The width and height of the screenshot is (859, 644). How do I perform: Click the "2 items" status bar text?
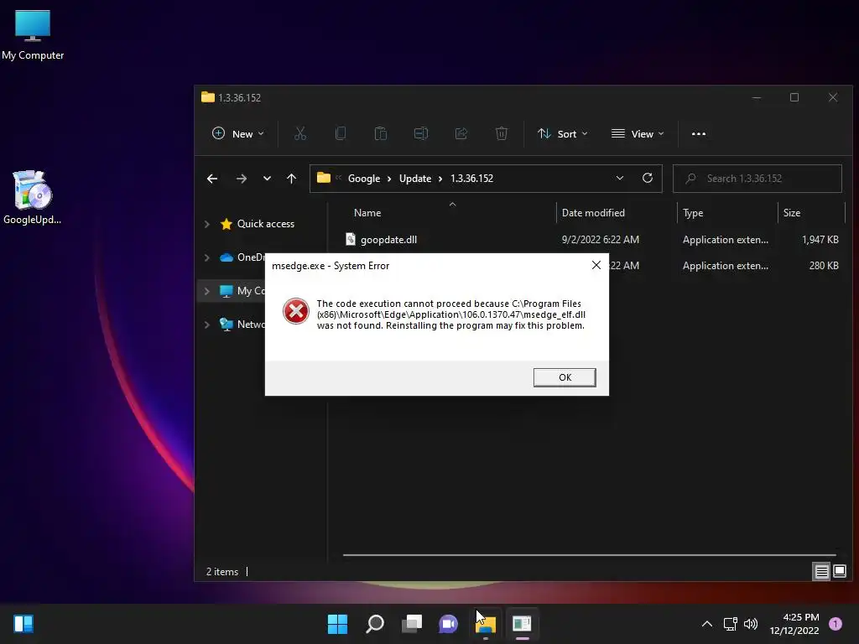221,572
